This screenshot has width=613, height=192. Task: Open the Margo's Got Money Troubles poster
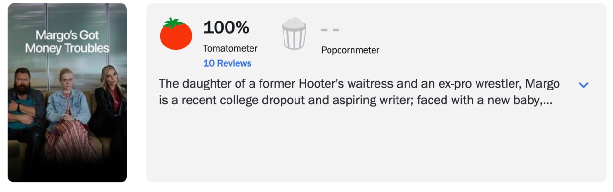coord(67,93)
